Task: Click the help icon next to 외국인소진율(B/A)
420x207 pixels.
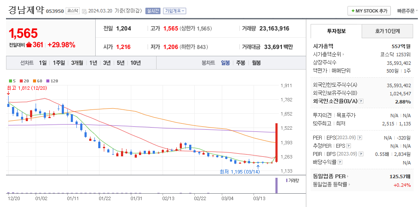Action: [x=361, y=101]
